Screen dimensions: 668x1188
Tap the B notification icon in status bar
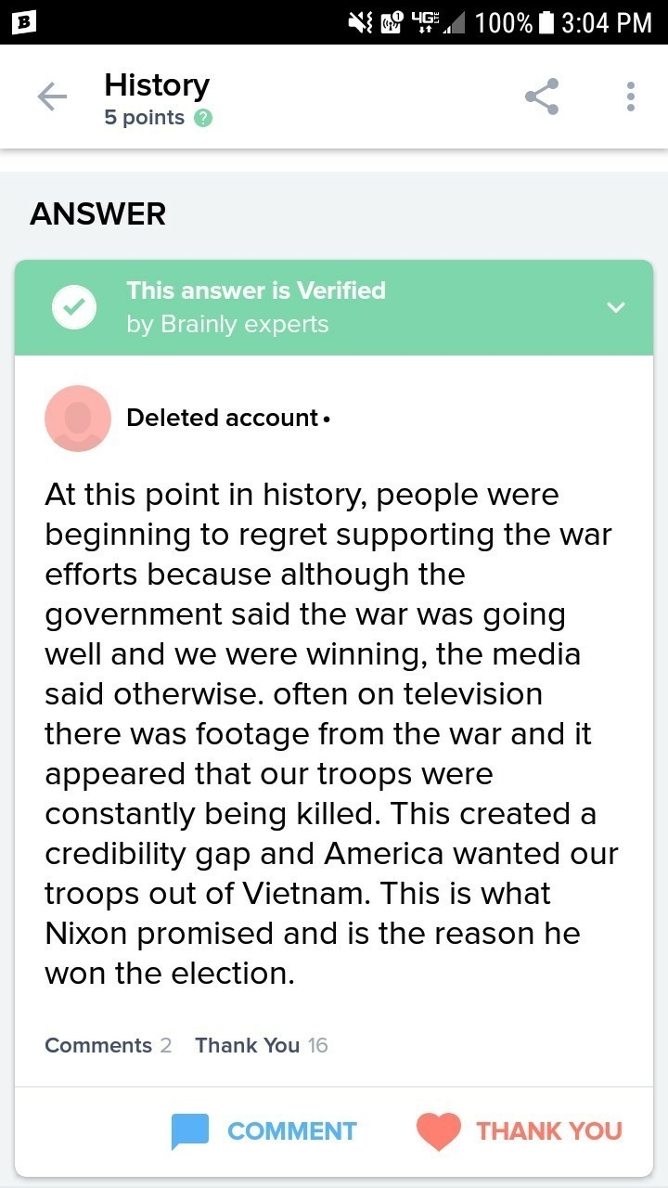coord(21,23)
